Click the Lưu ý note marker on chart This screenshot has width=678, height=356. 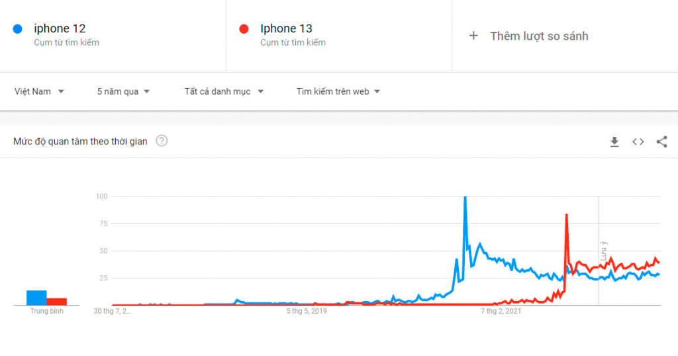604,251
